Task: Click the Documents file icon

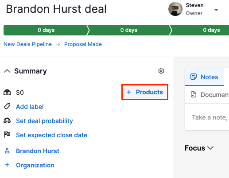Action: point(194,94)
